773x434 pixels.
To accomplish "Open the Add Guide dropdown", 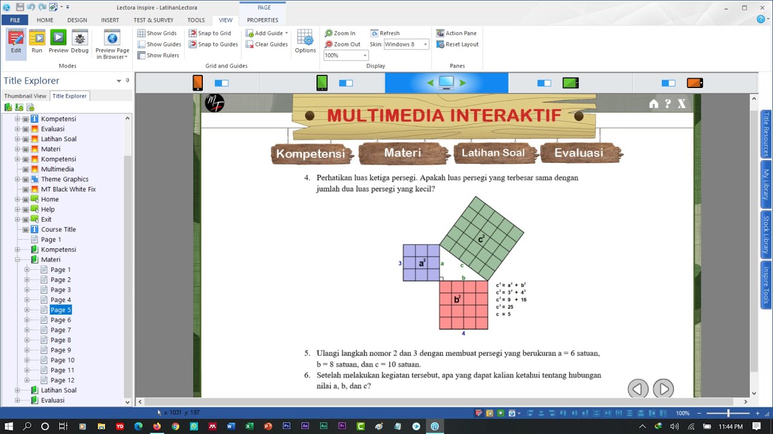I will coord(267,33).
